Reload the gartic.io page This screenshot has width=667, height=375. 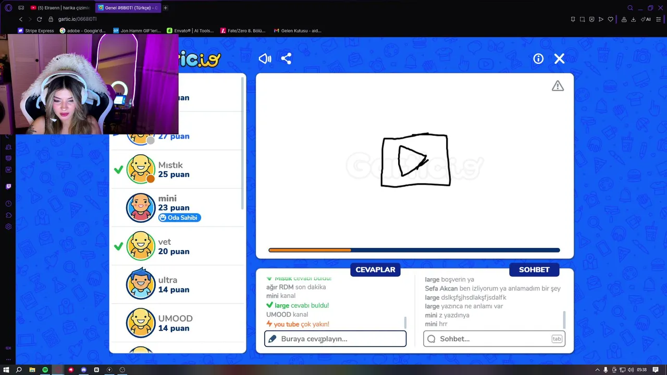pos(39,19)
